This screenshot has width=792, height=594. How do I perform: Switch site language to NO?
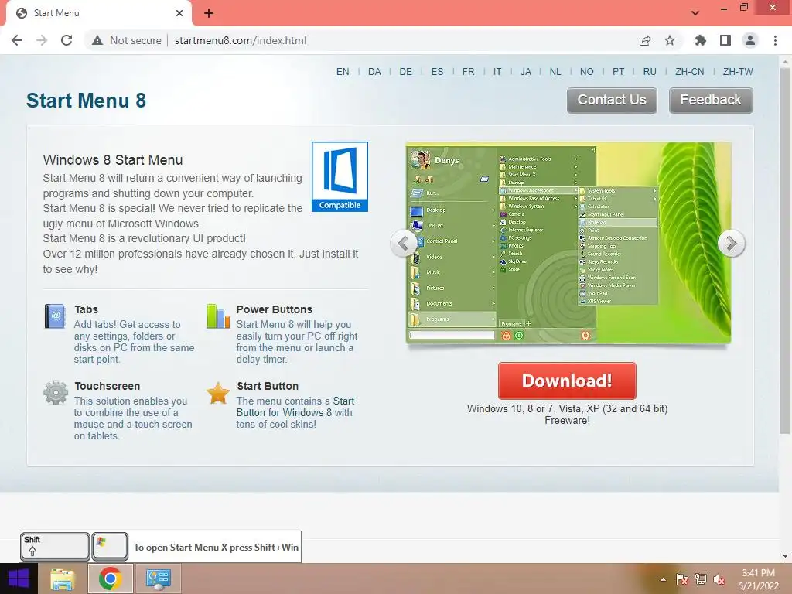[x=586, y=72]
